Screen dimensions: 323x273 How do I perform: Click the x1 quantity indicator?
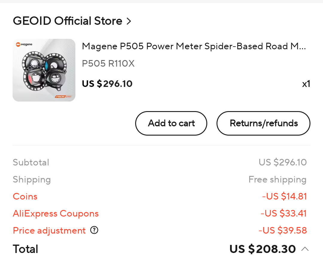pyautogui.click(x=306, y=84)
